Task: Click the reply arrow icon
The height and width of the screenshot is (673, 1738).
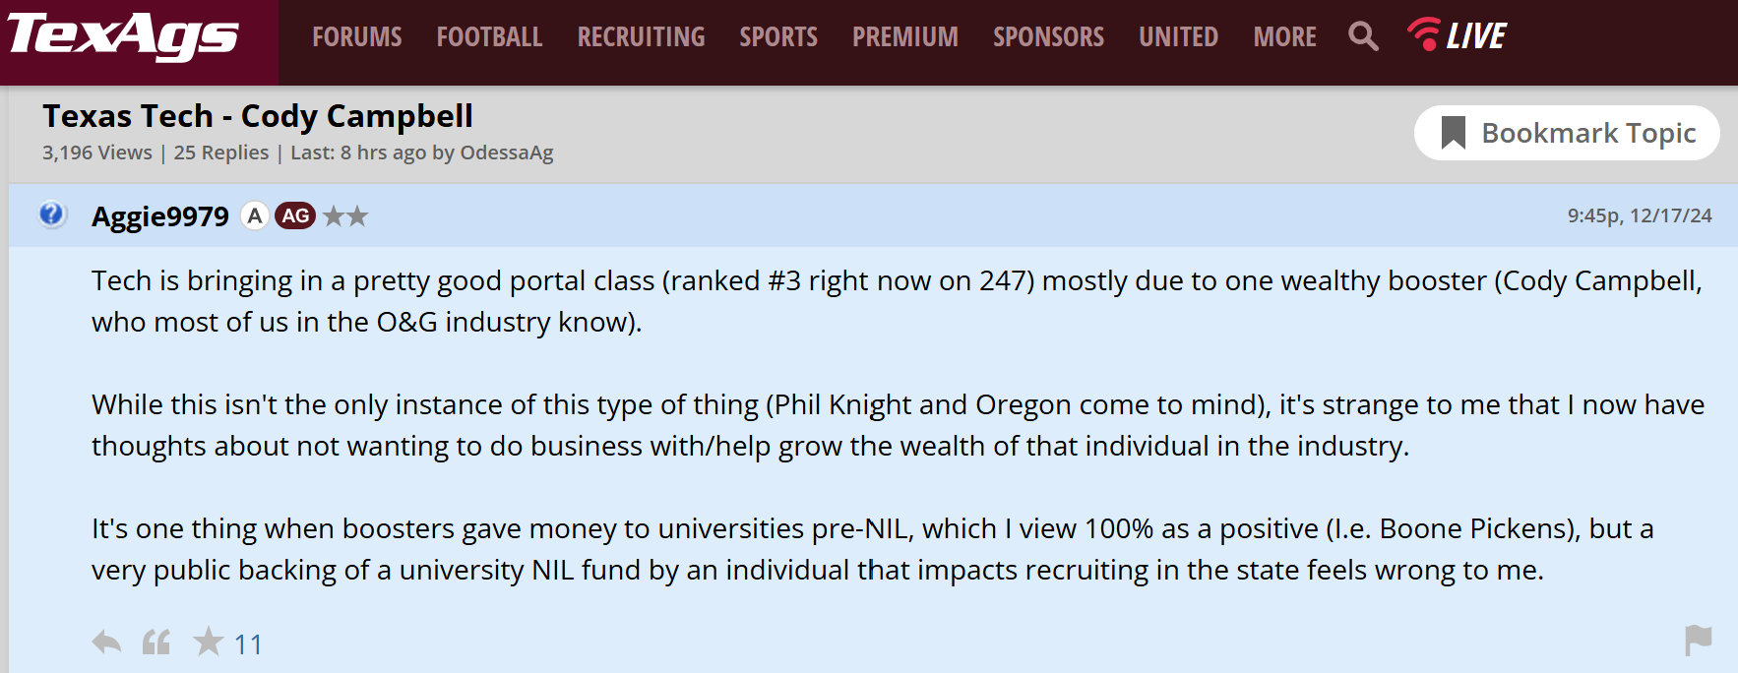Action: pyautogui.click(x=106, y=642)
